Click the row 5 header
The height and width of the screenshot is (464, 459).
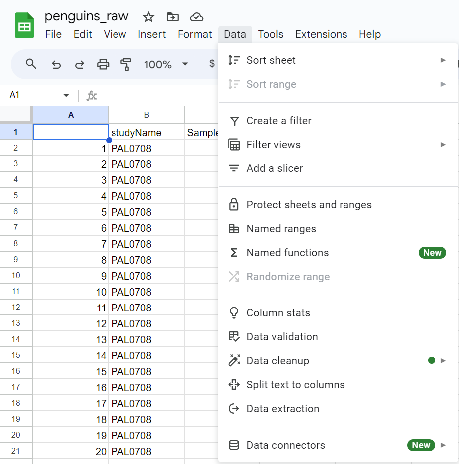click(x=15, y=196)
